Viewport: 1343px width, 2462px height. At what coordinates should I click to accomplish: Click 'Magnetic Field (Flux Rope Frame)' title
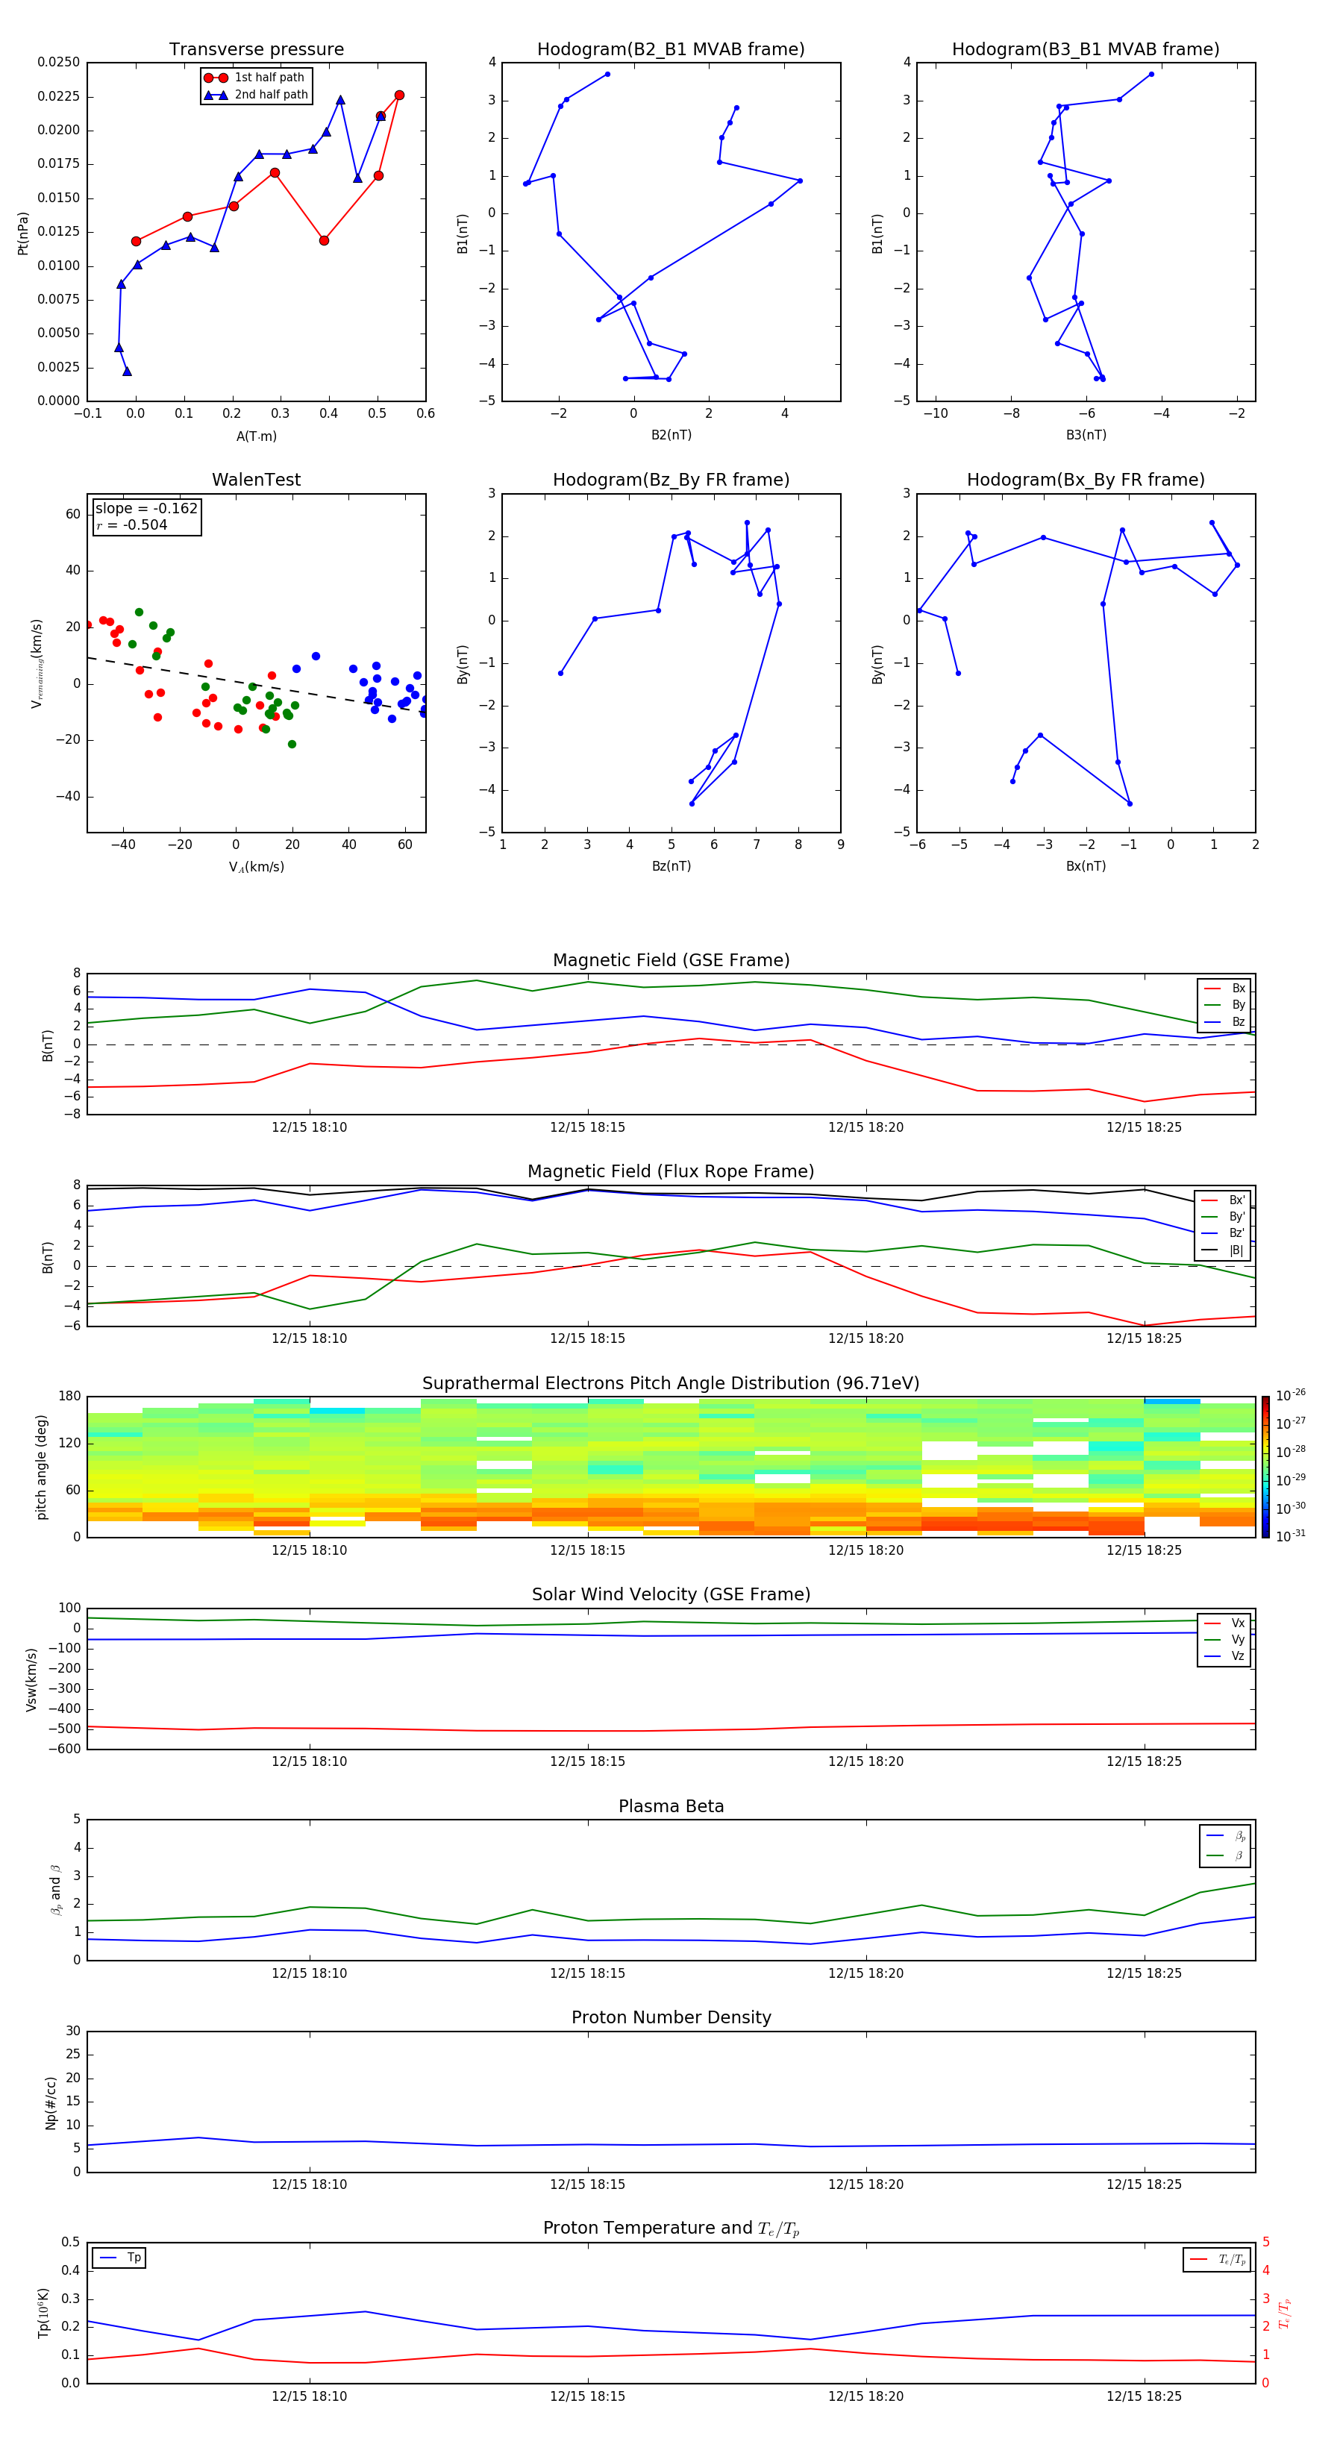(x=671, y=1172)
